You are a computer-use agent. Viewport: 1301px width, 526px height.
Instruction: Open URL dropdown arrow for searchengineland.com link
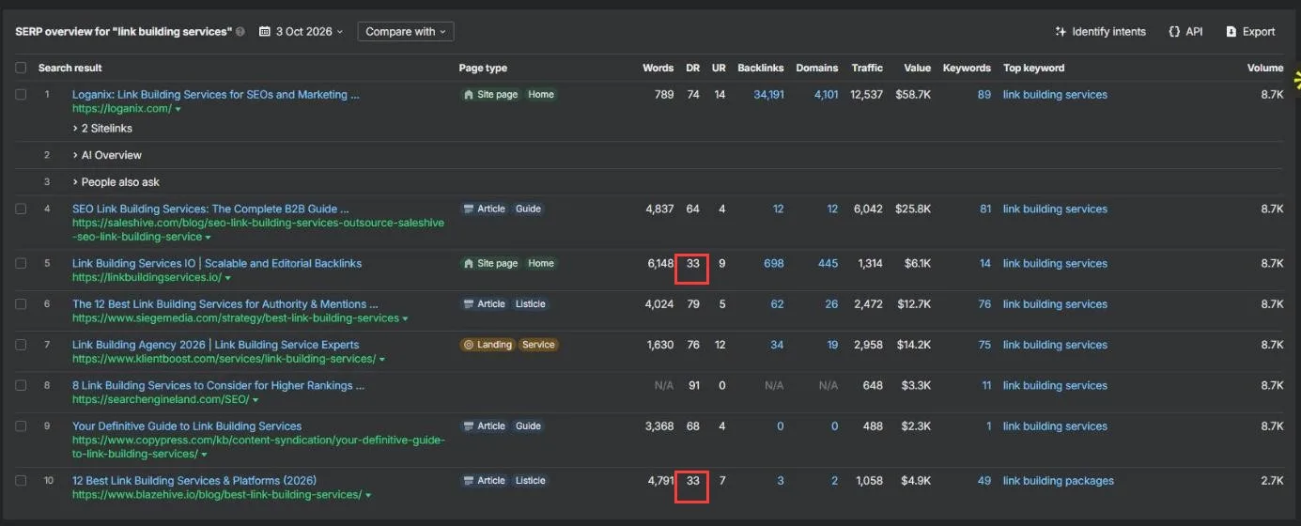[254, 401]
